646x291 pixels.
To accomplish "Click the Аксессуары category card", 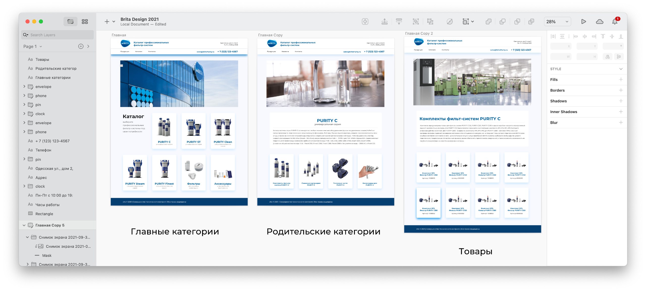I will pyautogui.click(x=223, y=173).
